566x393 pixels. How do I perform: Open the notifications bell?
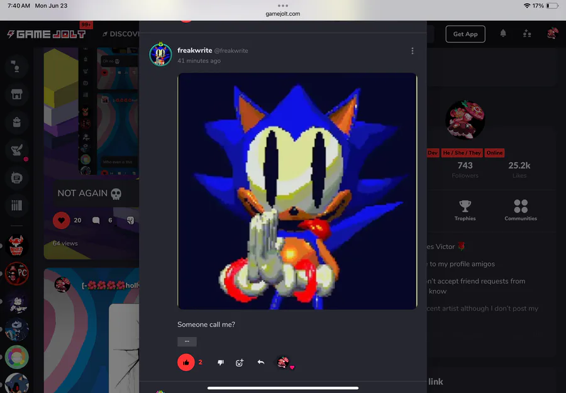pyautogui.click(x=503, y=33)
